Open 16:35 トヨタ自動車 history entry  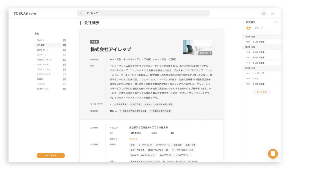pos(262,42)
